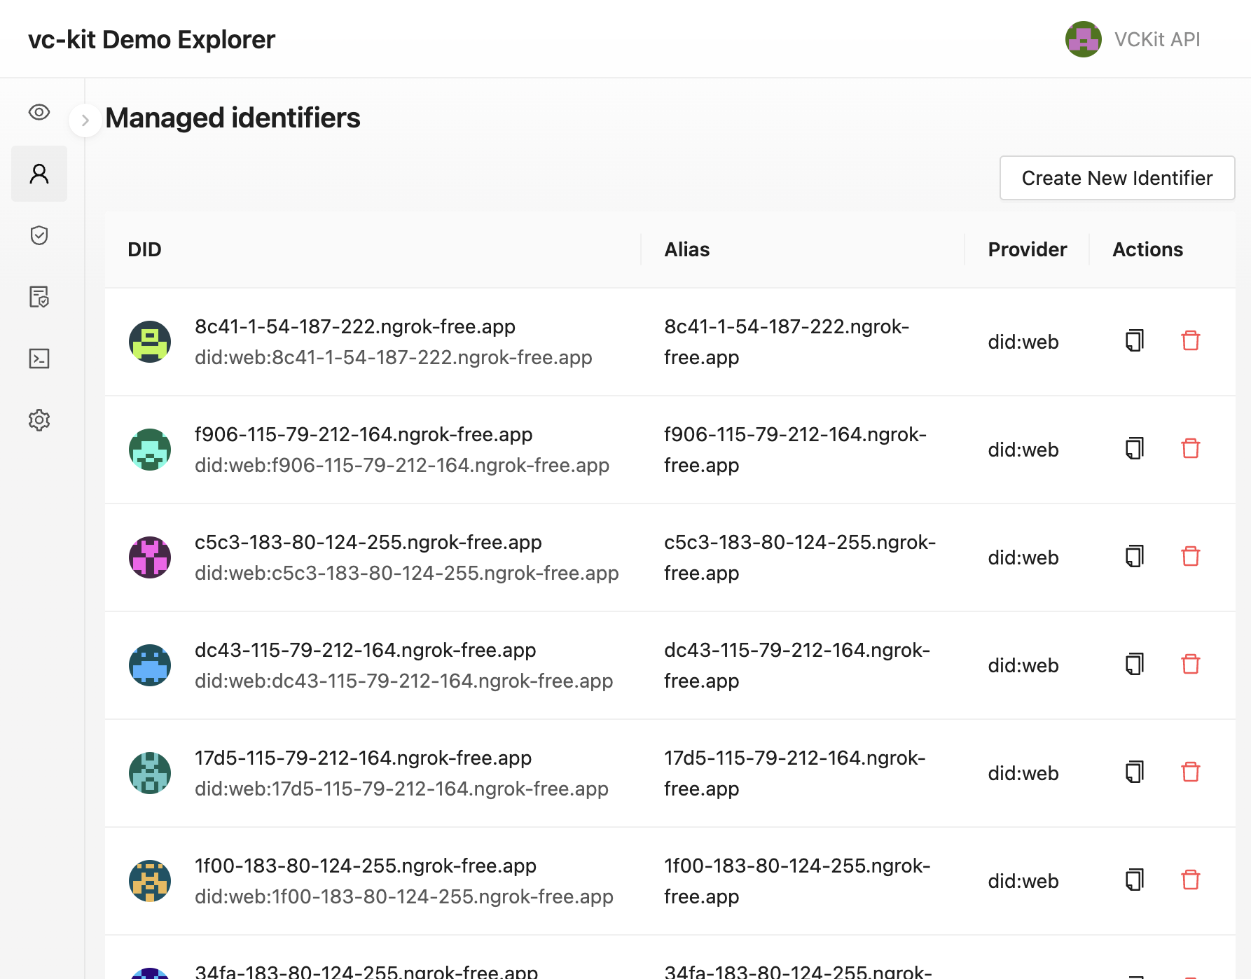Open the eye overview sidebar icon
The height and width of the screenshot is (979, 1251).
coord(39,112)
